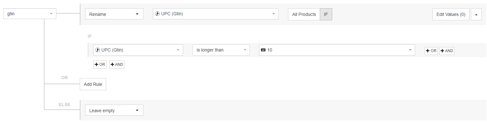Click function icon in Rename UPC (Gtin) field
The height and width of the screenshot is (123, 487).
click(157, 14)
